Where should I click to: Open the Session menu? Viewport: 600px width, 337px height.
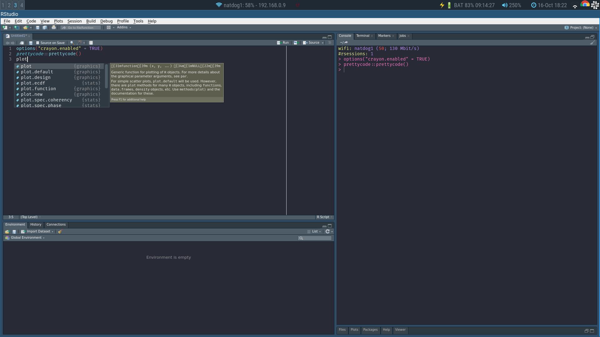pos(74,21)
